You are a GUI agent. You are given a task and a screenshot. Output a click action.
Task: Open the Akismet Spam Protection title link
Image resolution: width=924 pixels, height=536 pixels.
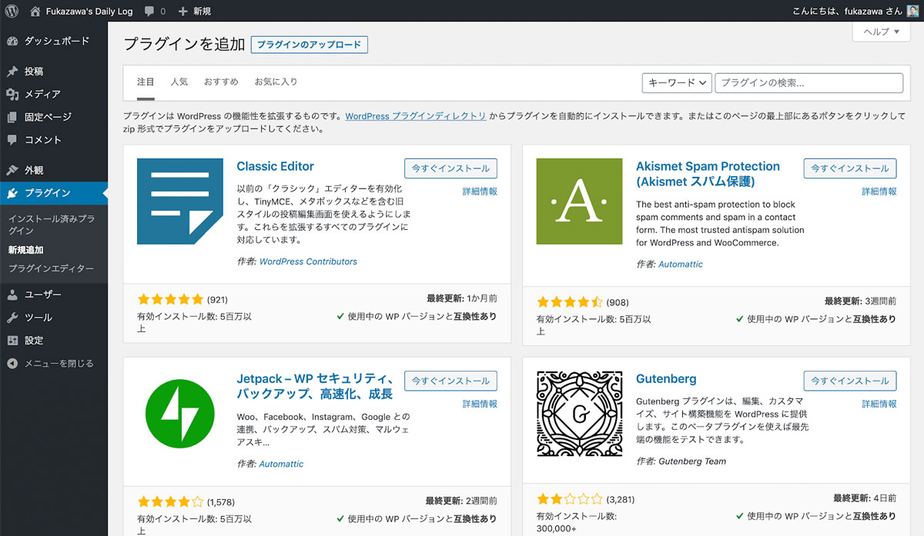pyautogui.click(x=708, y=174)
